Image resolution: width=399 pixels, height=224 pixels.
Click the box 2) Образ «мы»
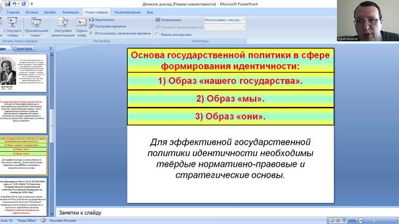(x=230, y=98)
